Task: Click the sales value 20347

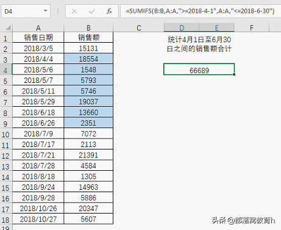Action: (x=88, y=209)
